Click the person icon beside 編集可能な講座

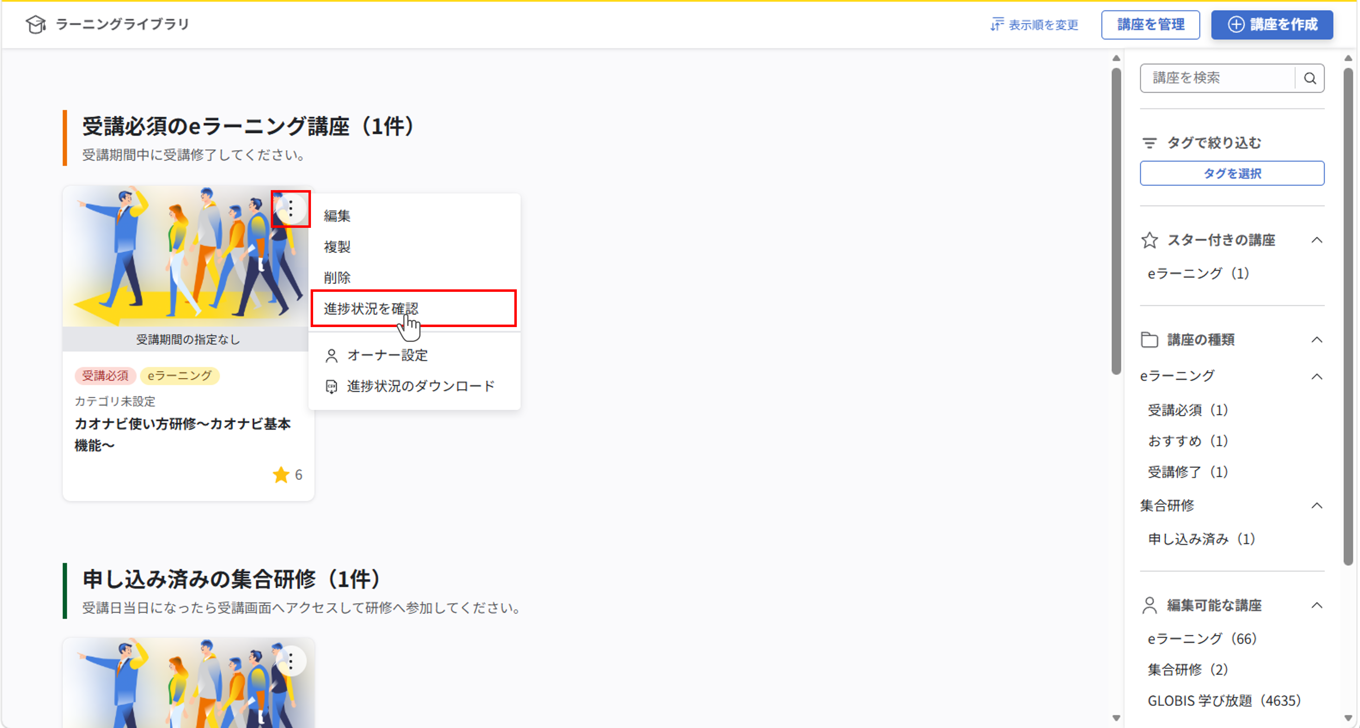pos(1149,605)
